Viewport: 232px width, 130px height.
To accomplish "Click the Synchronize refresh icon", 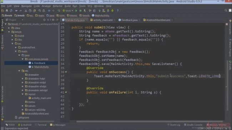I will click(x=11, y=11).
